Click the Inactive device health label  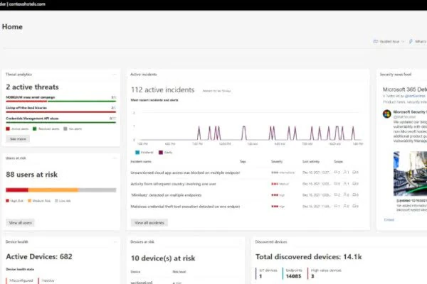48,280
